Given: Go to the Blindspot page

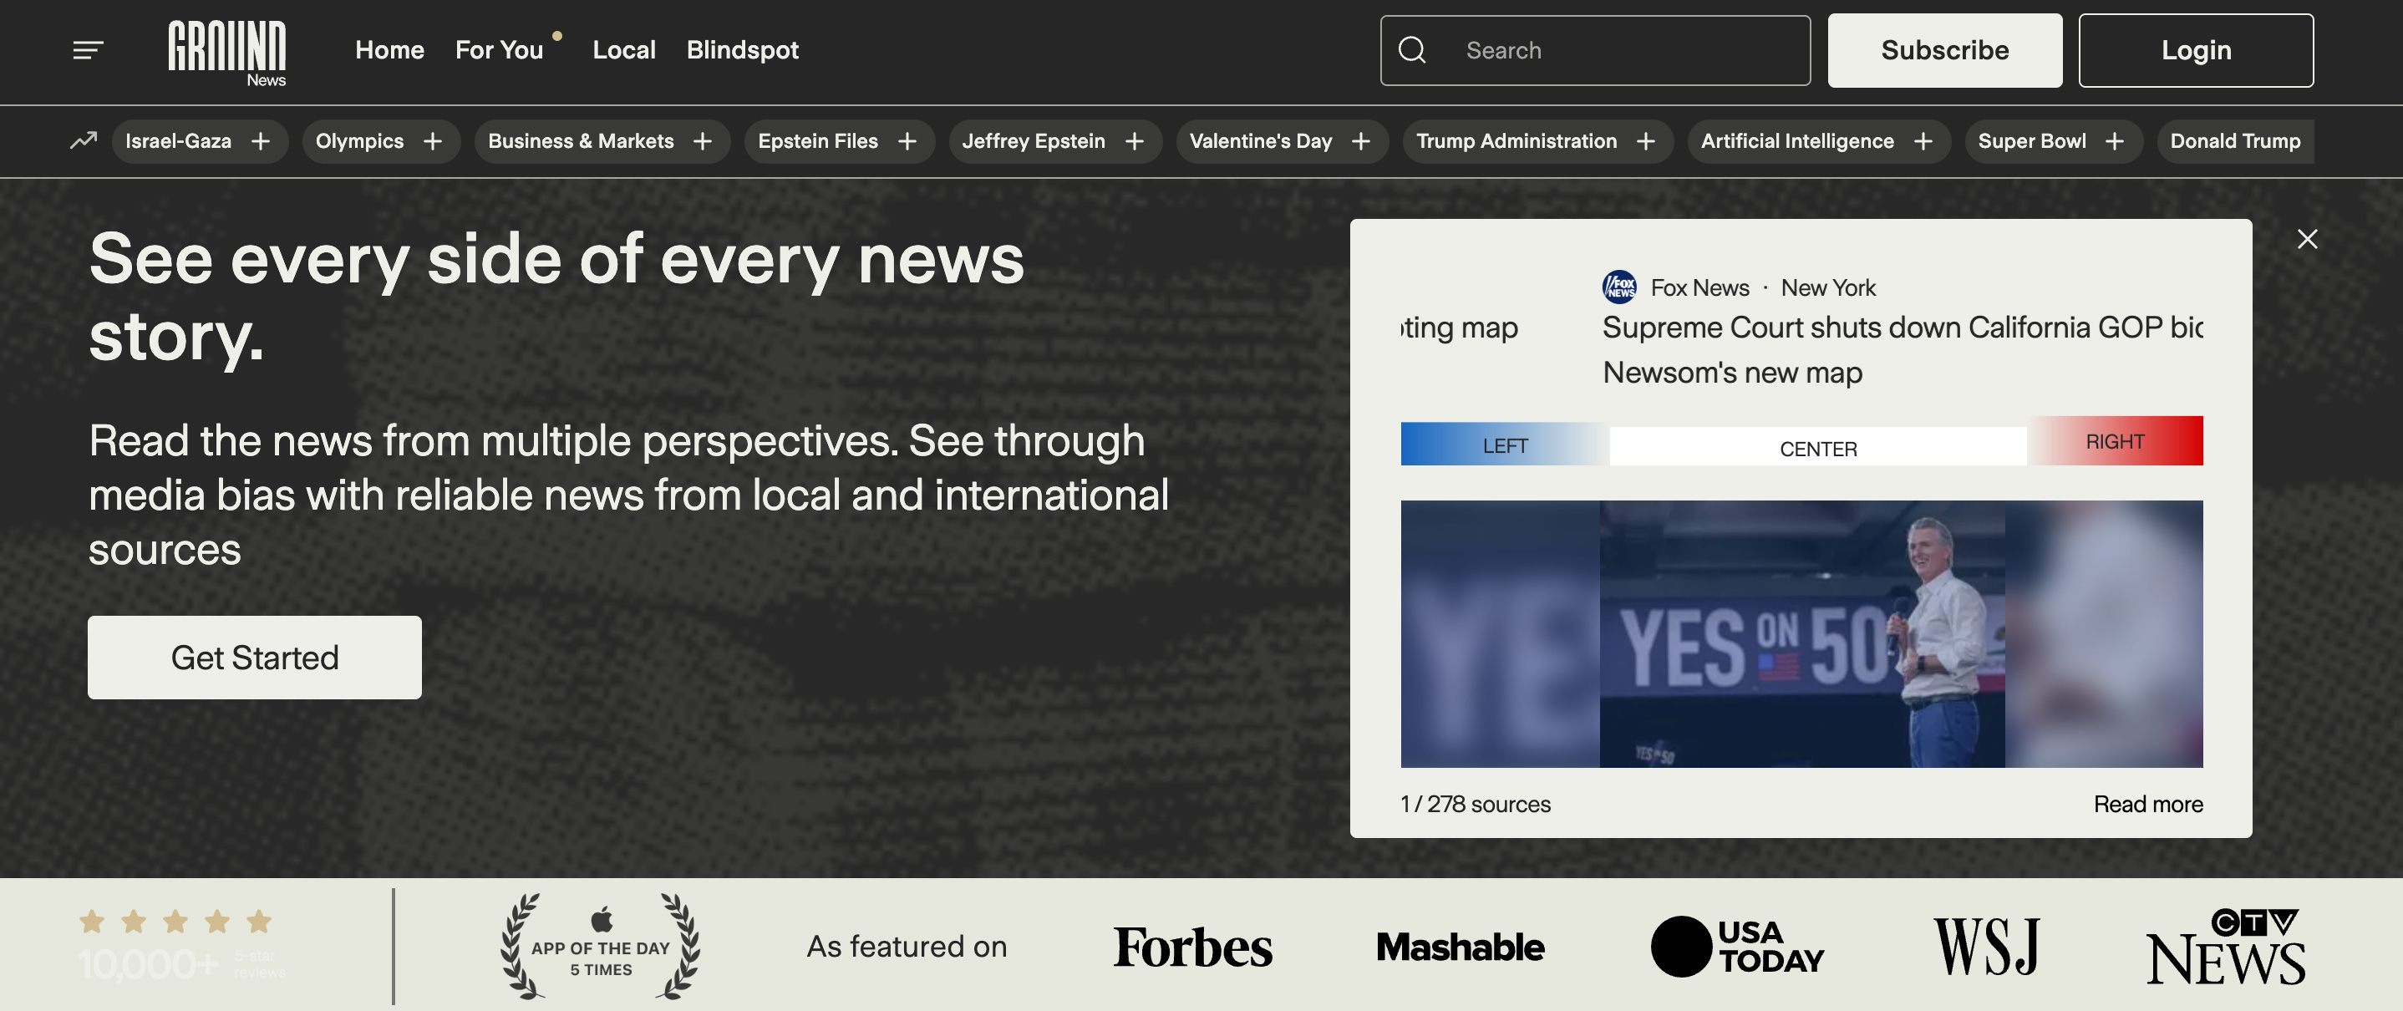Looking at the screenshot, I should tap(742, 50).
